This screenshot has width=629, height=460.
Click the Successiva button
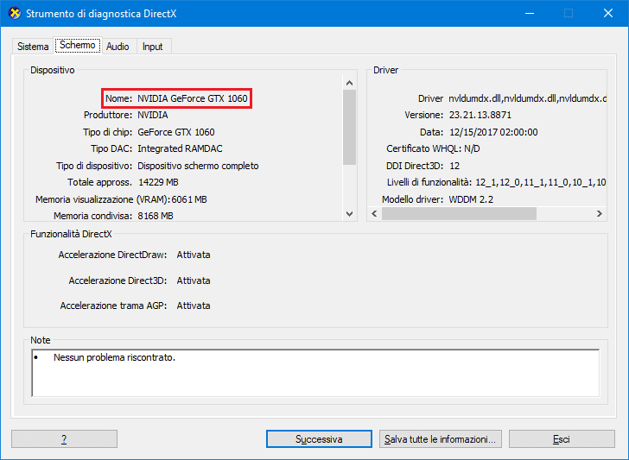319,439
